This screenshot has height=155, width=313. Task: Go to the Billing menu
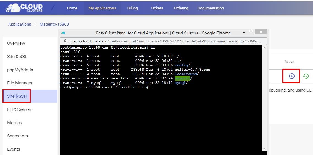pos(132,8)
